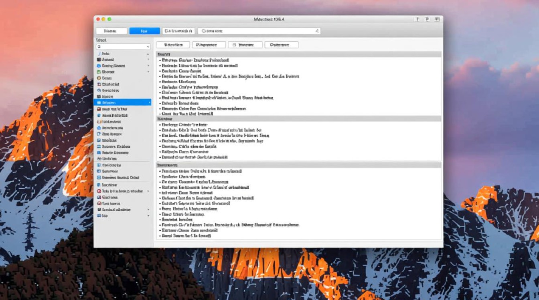
Task: Expand the arrow on the highlighted sidebar row
Action: pos(149,103)
